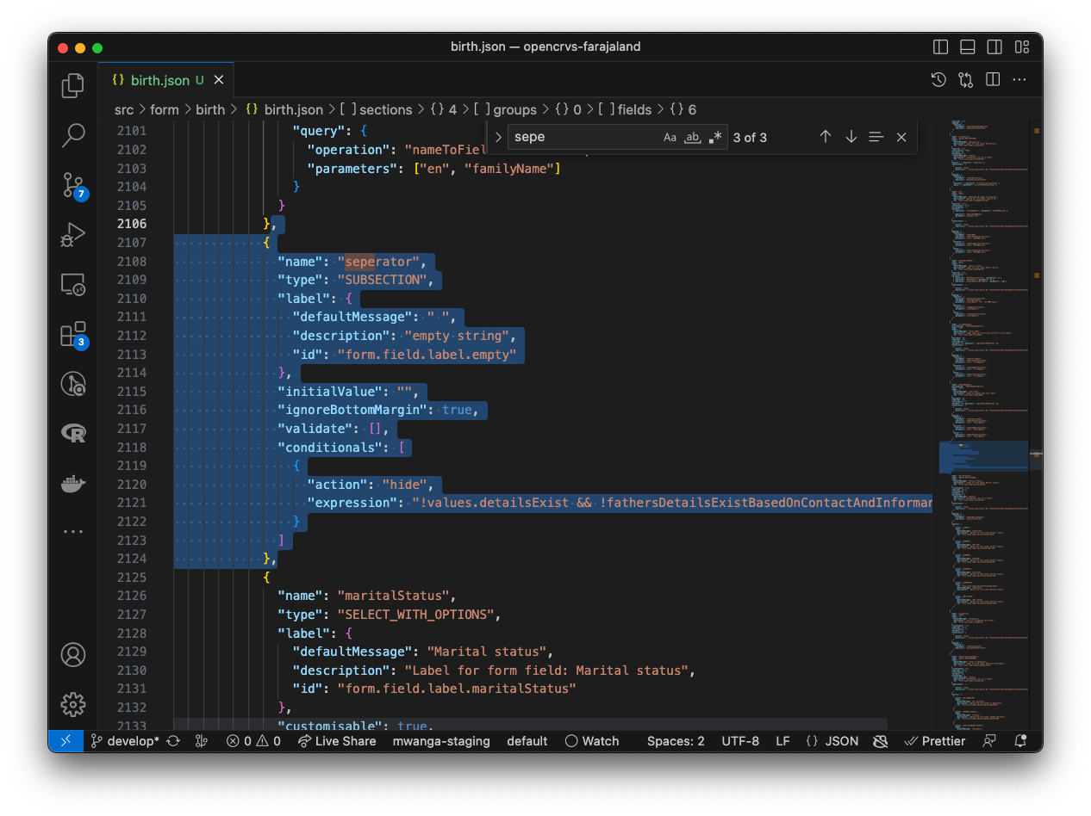Screen dimensions: 1091x816
Task: Toggle Use Regular Expression in find widget
Action: click(x=714, y=137)
